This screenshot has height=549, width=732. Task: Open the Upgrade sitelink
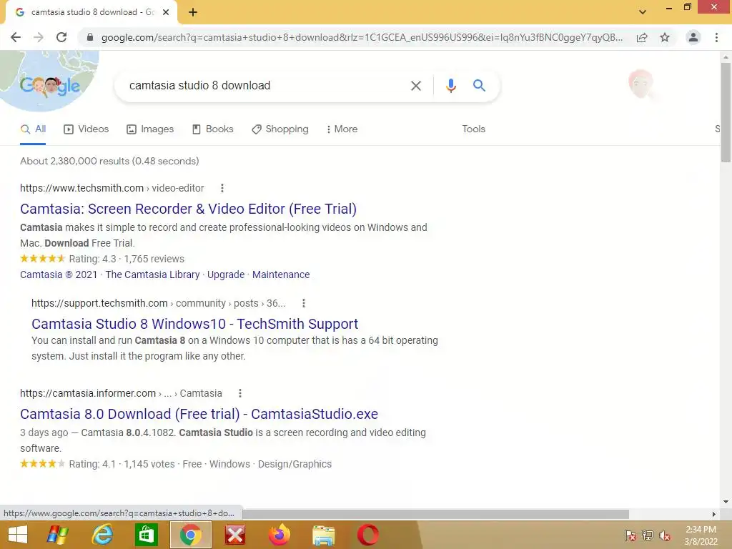226,274
